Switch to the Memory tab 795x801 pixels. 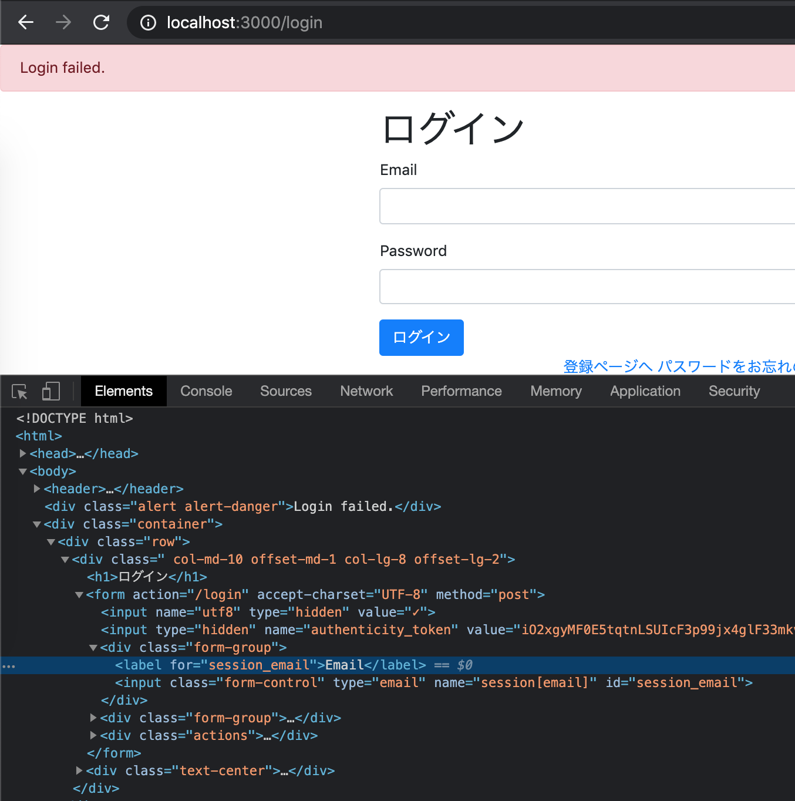point(556,391)
